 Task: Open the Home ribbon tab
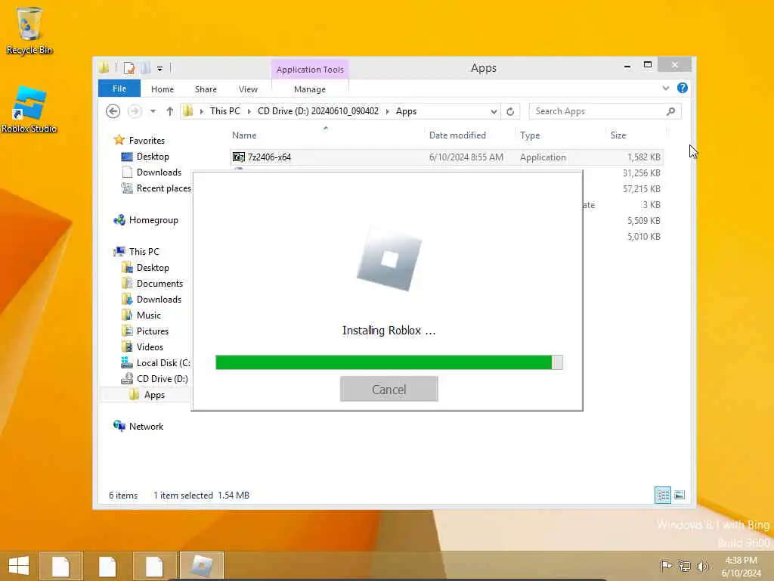163,89
